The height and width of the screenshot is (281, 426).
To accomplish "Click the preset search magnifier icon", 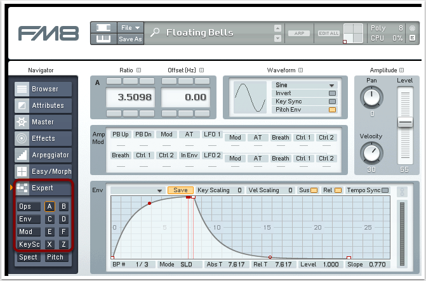I will (x=155, y=33).
